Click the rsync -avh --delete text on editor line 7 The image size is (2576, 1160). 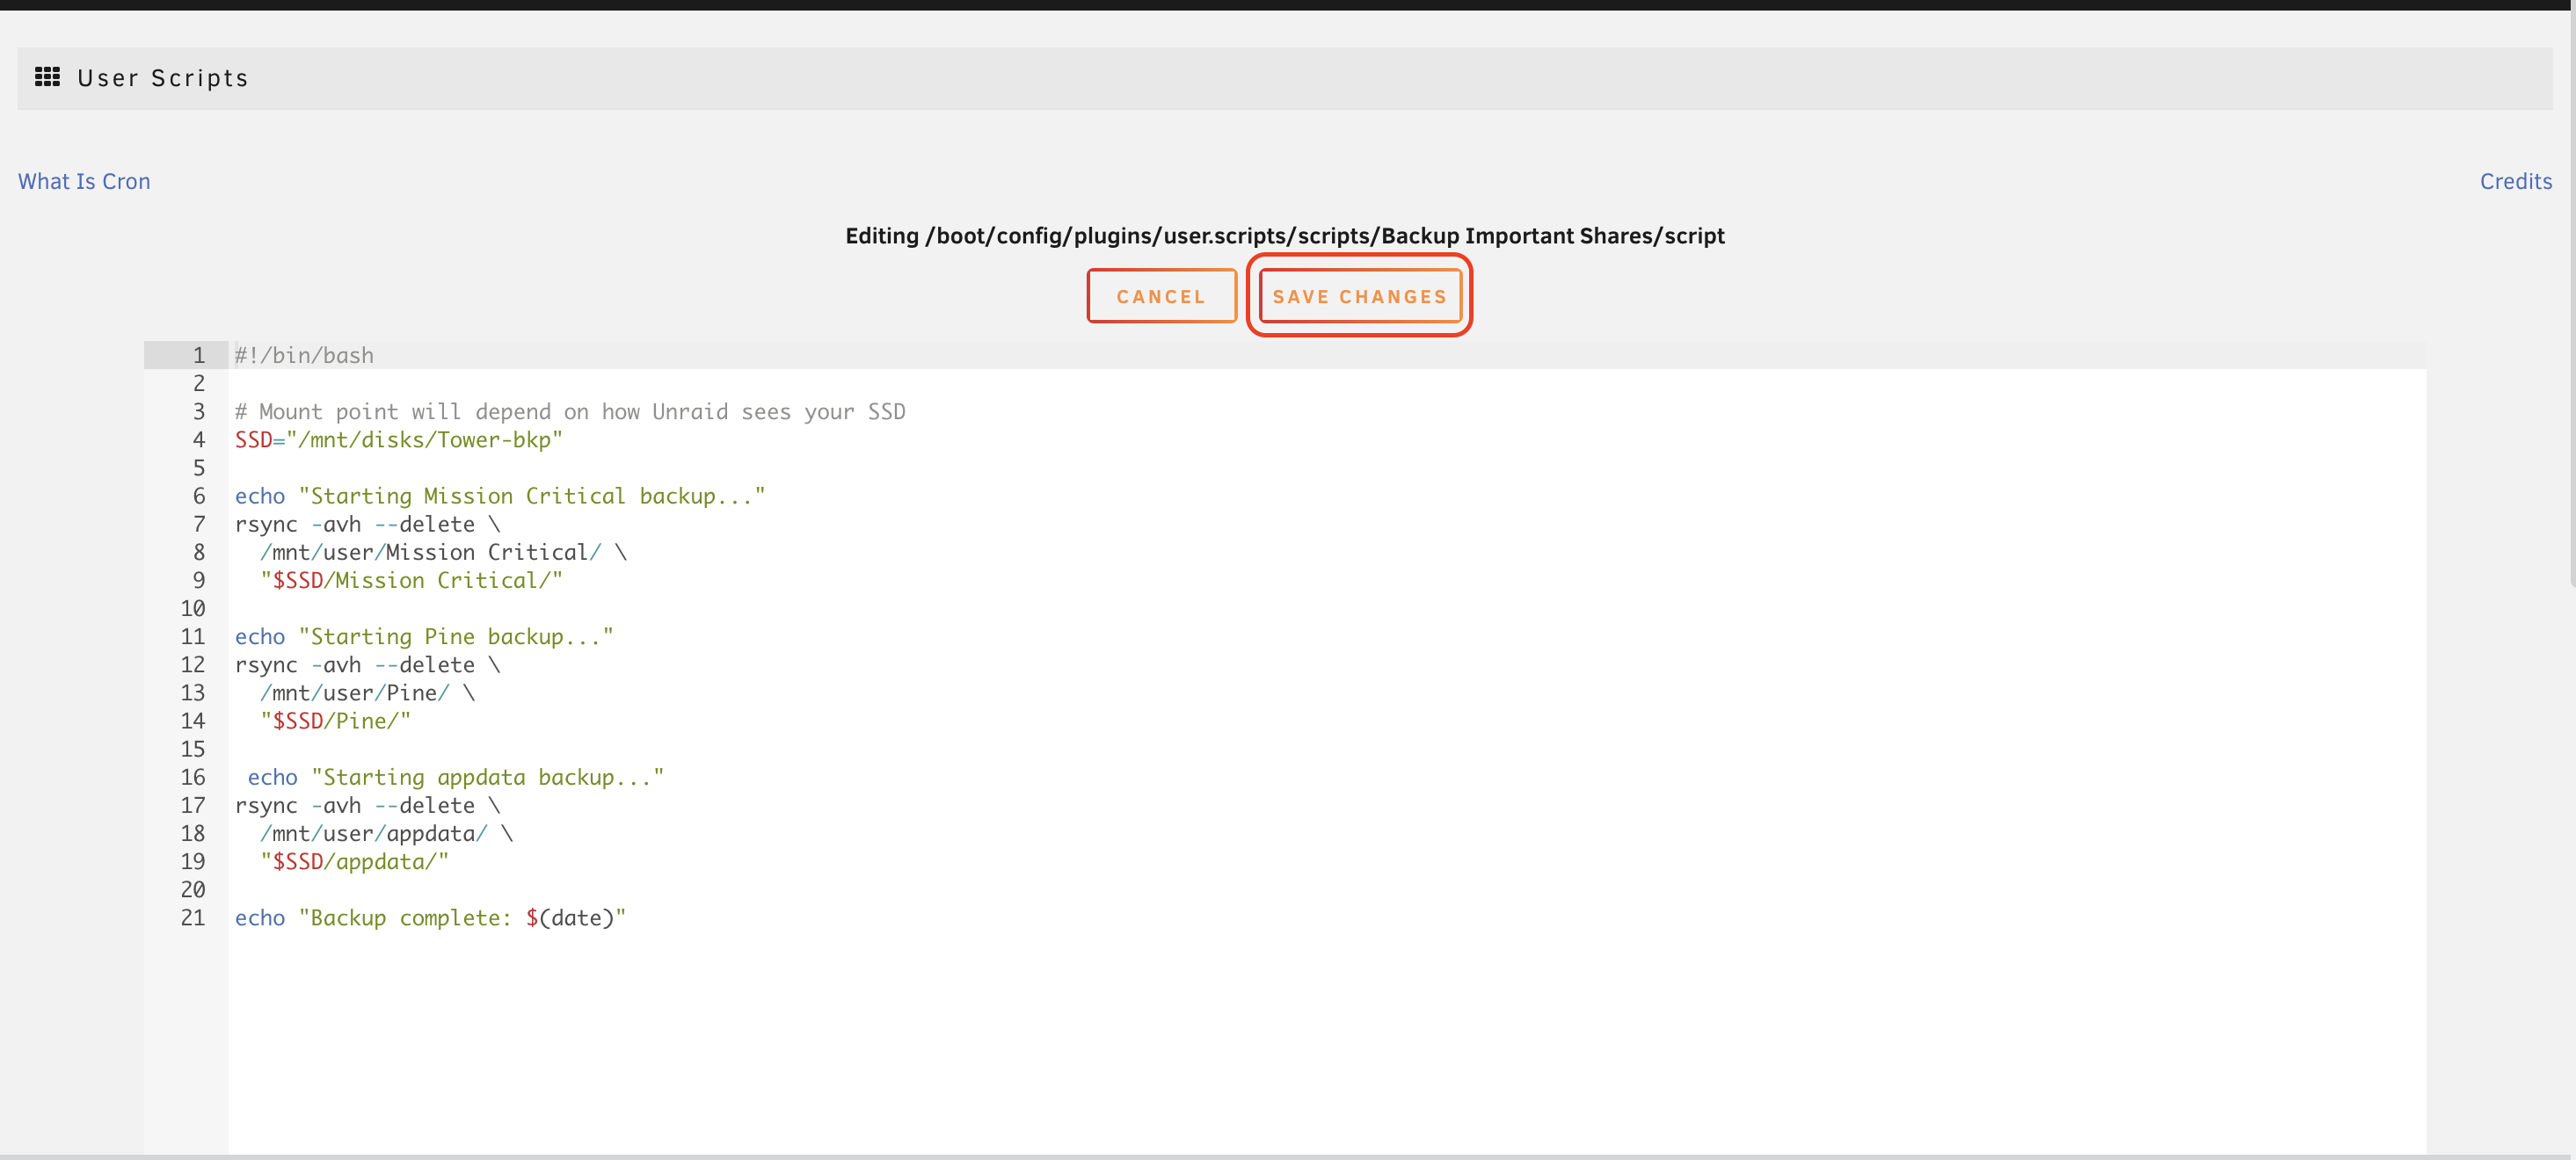(367, 525)
